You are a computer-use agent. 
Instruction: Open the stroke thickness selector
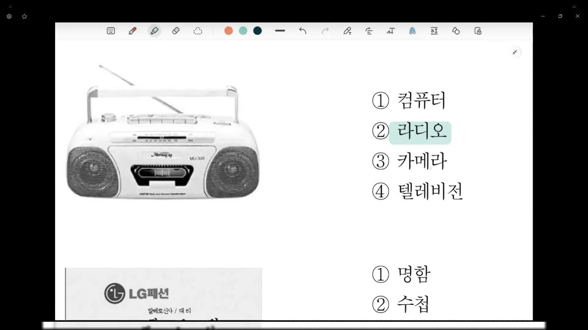point(280,31)
